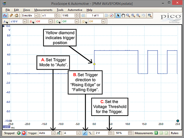The width and height of the screenshot is (184, 138).
Task: Open the Edit menu
Action: tap(16, 10)
